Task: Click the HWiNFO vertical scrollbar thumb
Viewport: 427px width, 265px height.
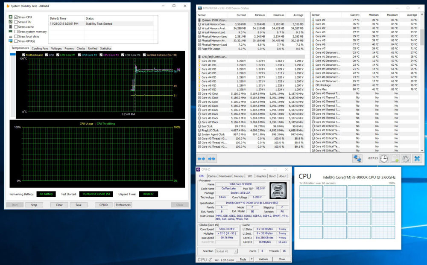Action: point(422,37)
